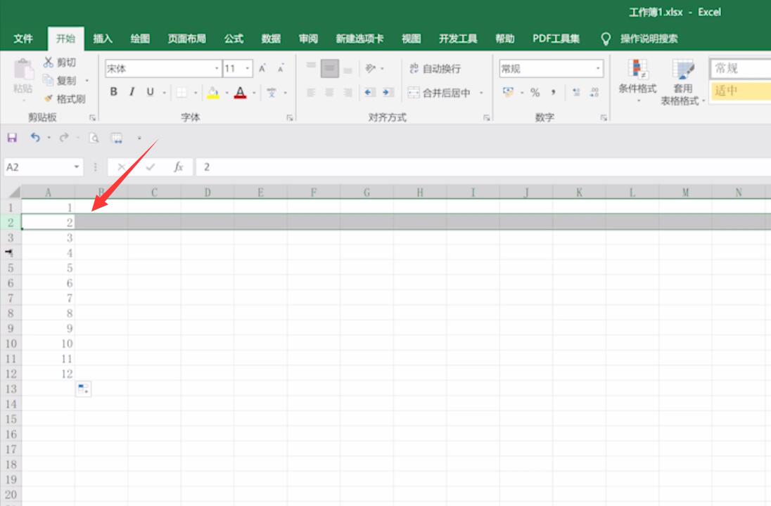The width and height of the screenshot is (771, 506).
Task: Switch to the 开发工具 tab
Action: (x=458, y=39)
